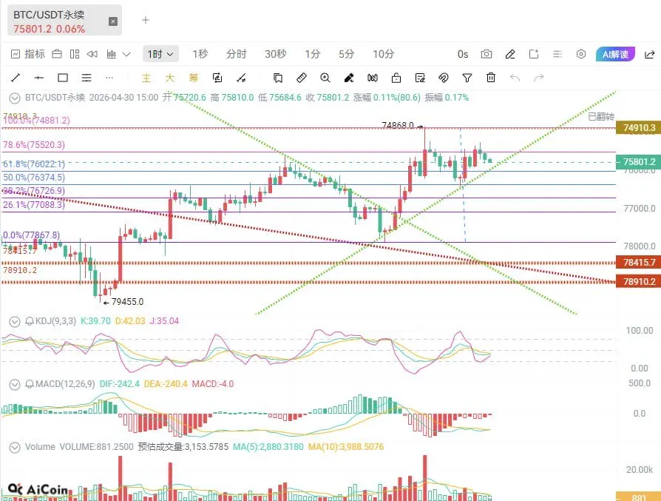Open chart settings hexagon icon
Viewport: 661px width, 501px height.
pyautogui.click(x=581, y=54)
